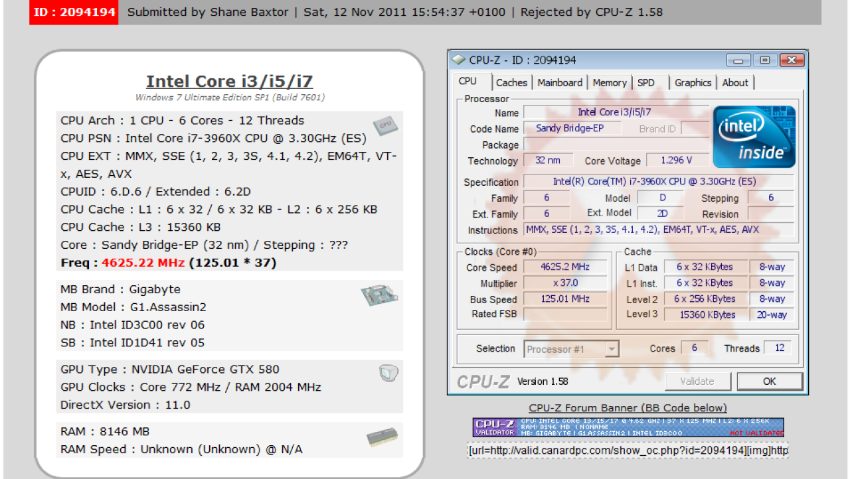This screenshot has height=479, width=850.
Task: Click the Level 3 20-way field
Action: (772, 315)
